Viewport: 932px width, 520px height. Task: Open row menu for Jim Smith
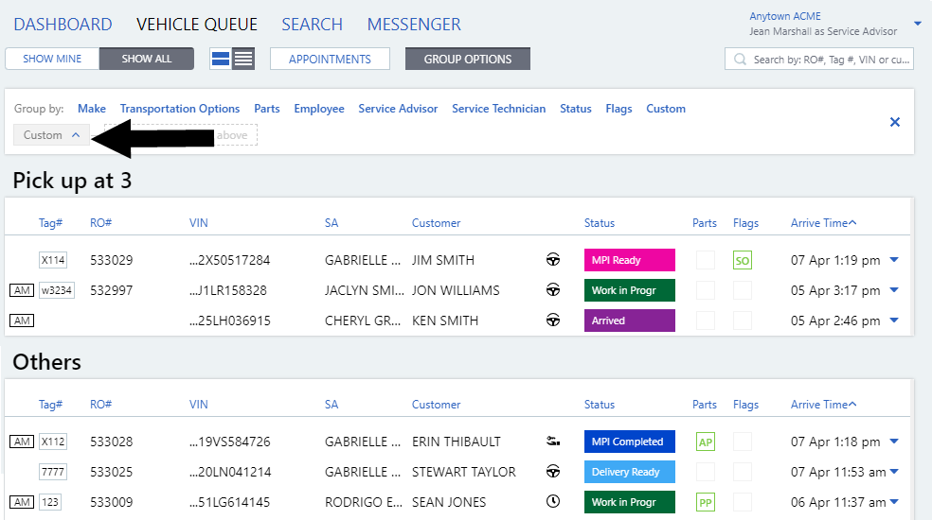tap(894, 260)
